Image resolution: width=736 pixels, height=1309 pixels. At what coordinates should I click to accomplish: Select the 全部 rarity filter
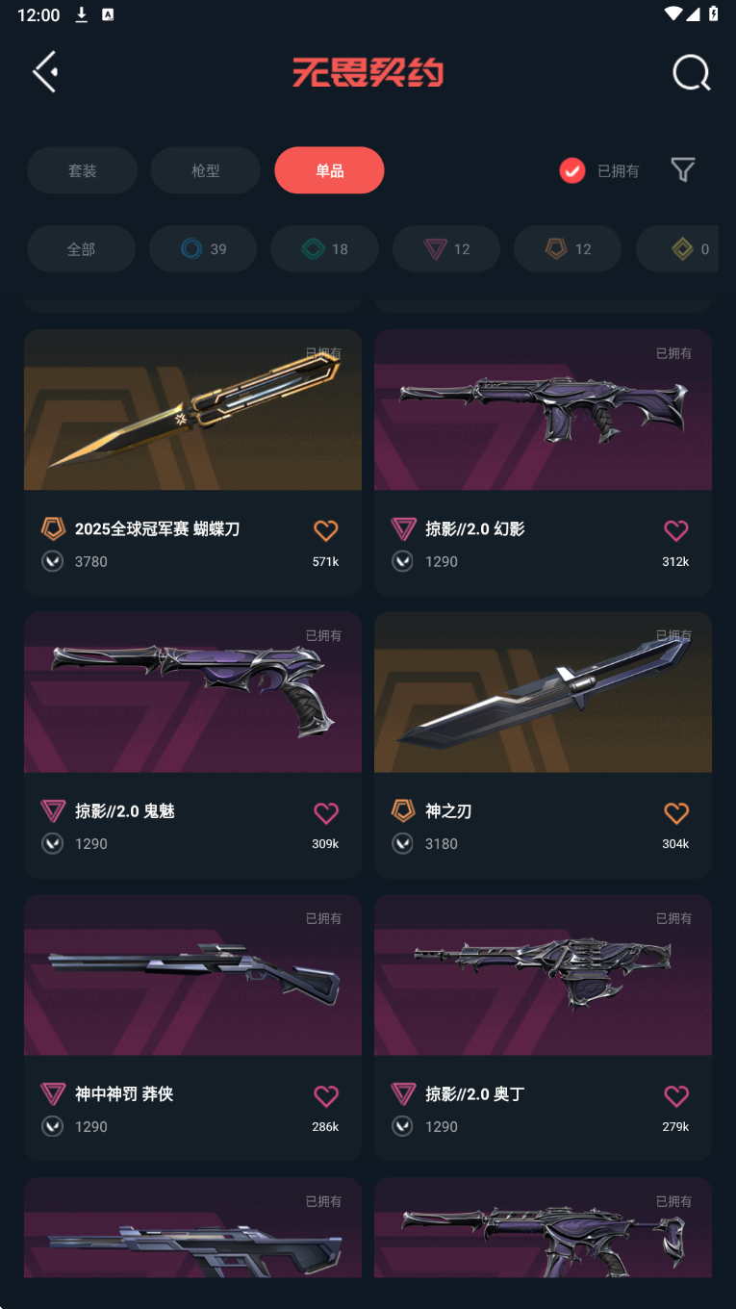click(81, 249)
